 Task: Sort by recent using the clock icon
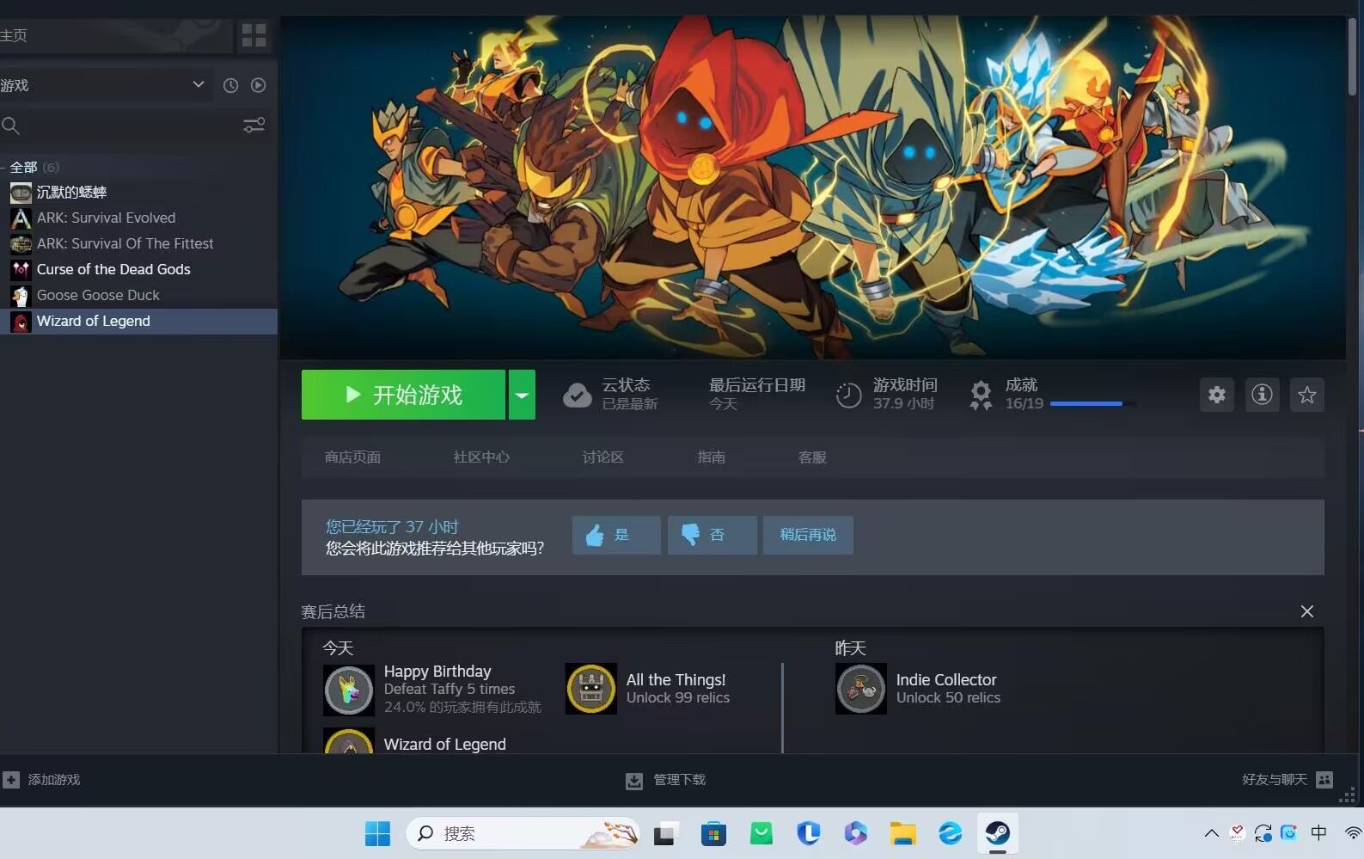click(x=230, y=85)
